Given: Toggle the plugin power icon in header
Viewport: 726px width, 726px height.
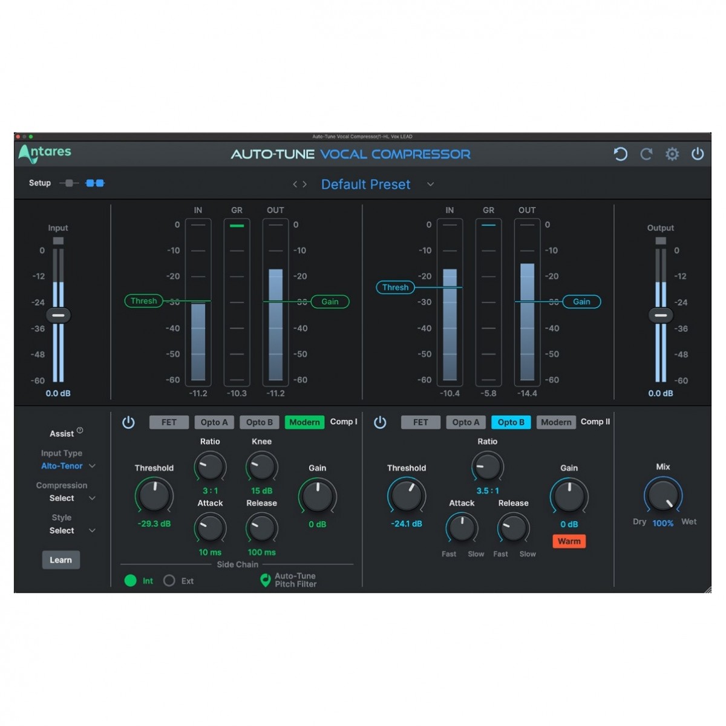Looking at the screenshot, I should pyautogui.click(x=698, y=154).
